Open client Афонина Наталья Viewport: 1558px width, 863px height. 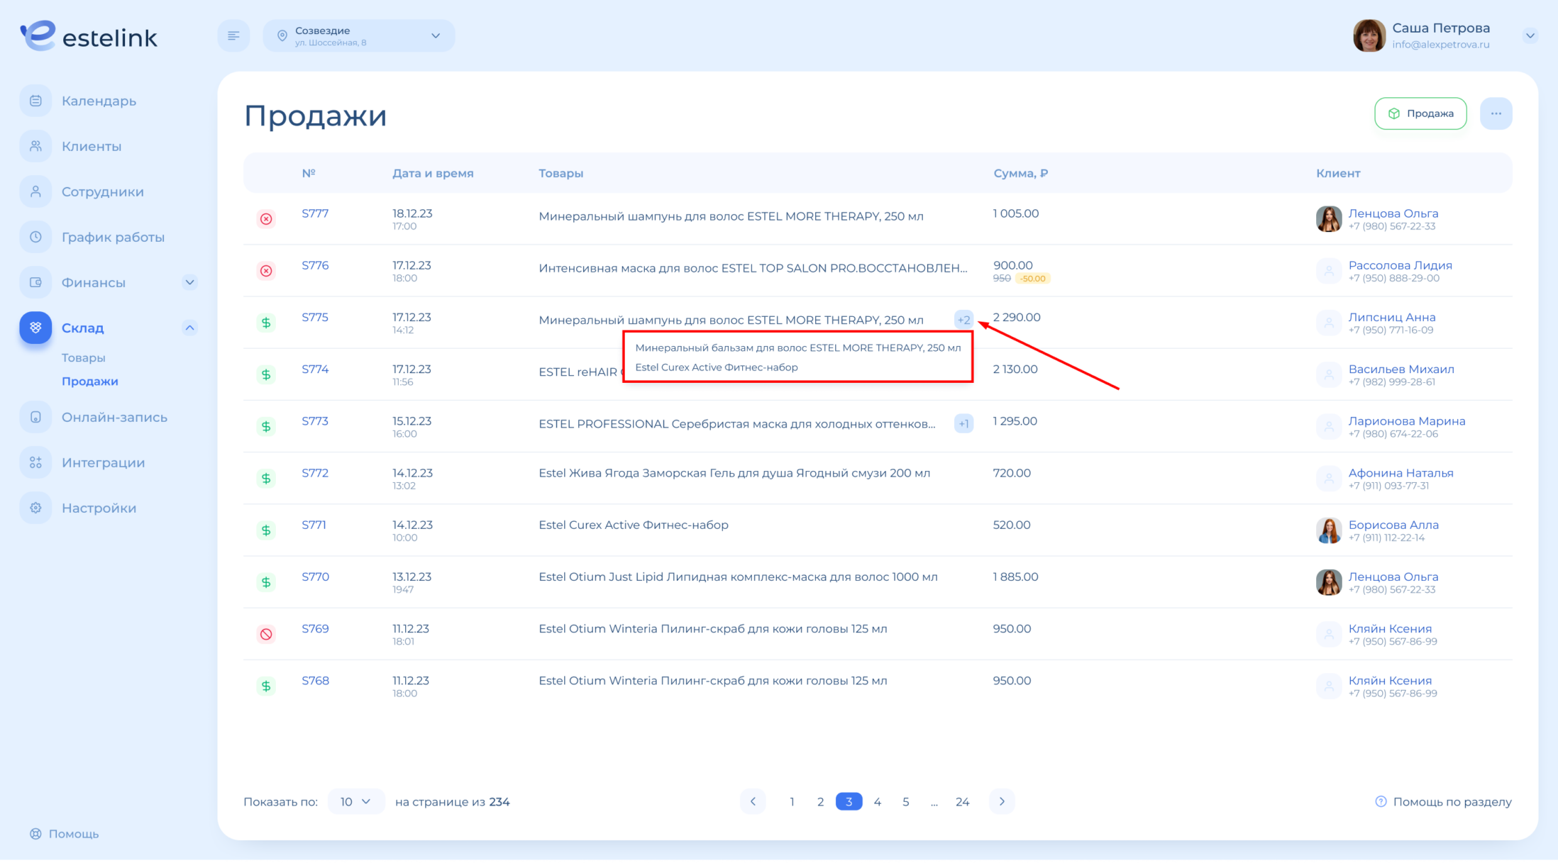point(1400,473)
